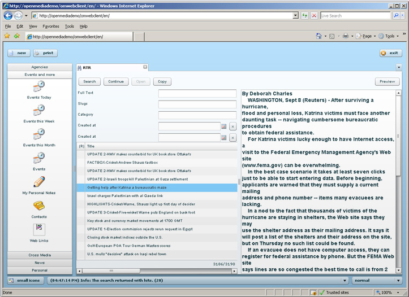Click the exit button
This screenshot has height=297, width=409.
pos(390,53)
